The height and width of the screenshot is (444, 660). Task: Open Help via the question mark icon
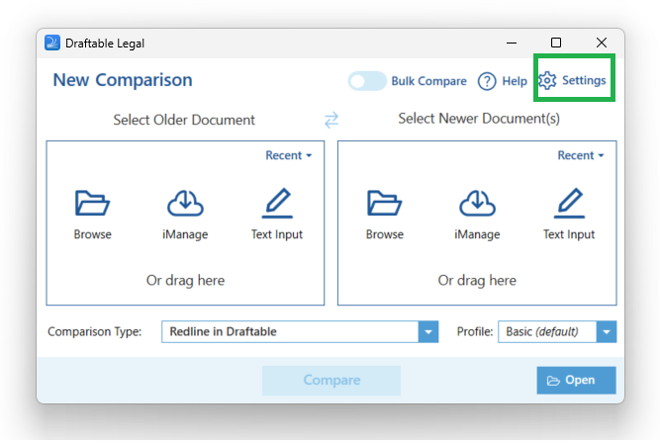(x=487, y=81)
